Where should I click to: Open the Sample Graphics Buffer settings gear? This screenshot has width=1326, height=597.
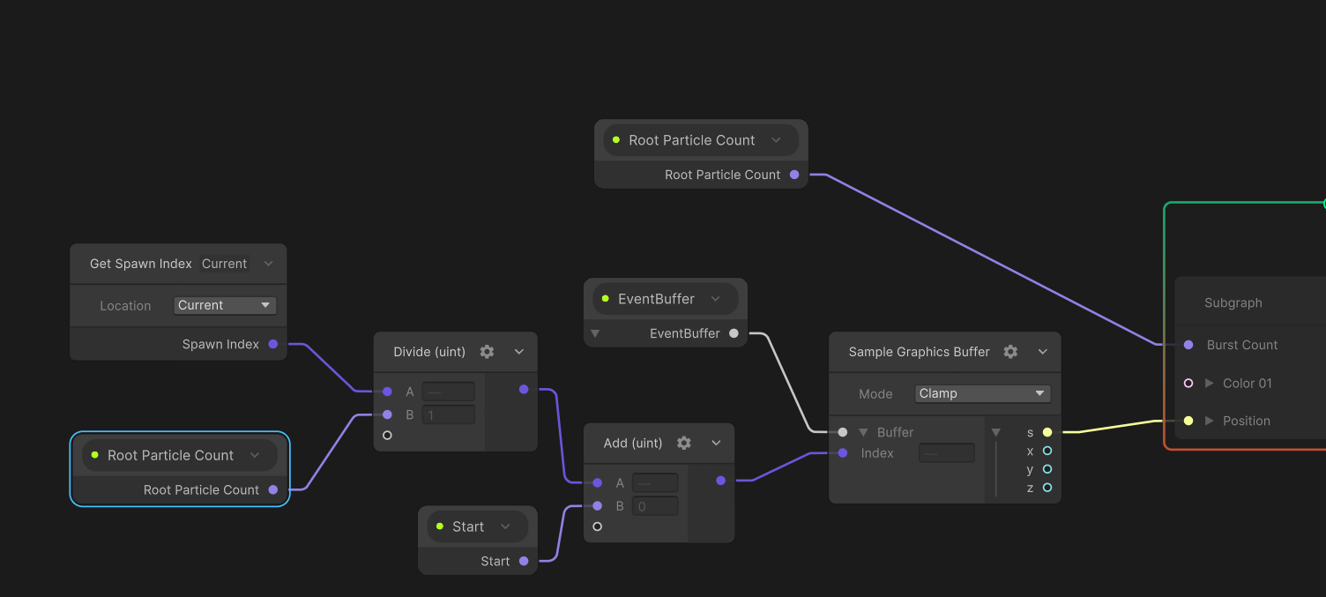click(1009, 351)
